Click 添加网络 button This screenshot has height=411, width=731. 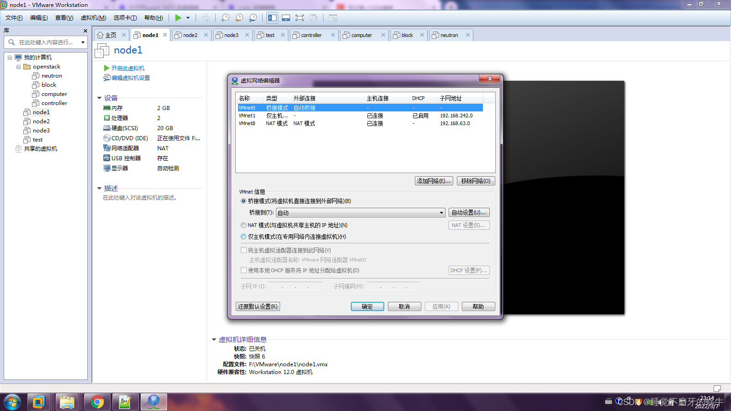click(434, 181)
